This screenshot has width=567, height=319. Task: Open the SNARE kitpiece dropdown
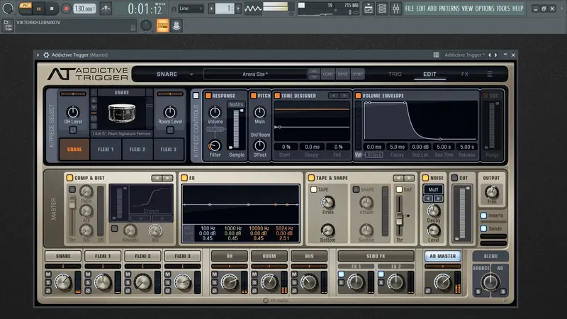174,74
